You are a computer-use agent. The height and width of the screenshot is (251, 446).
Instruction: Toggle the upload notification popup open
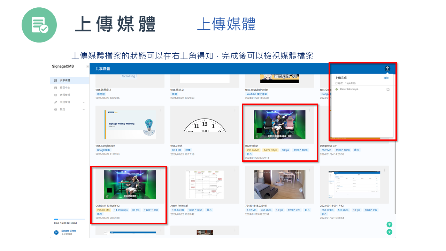click(x=387, y=68)
